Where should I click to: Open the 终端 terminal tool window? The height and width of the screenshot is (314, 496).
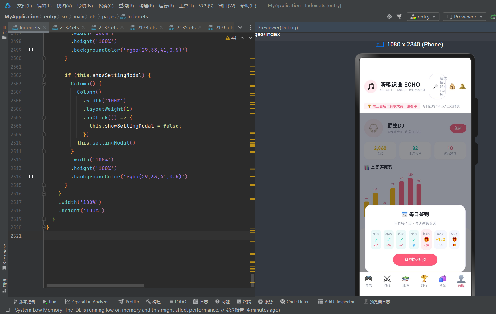point(244,302)
